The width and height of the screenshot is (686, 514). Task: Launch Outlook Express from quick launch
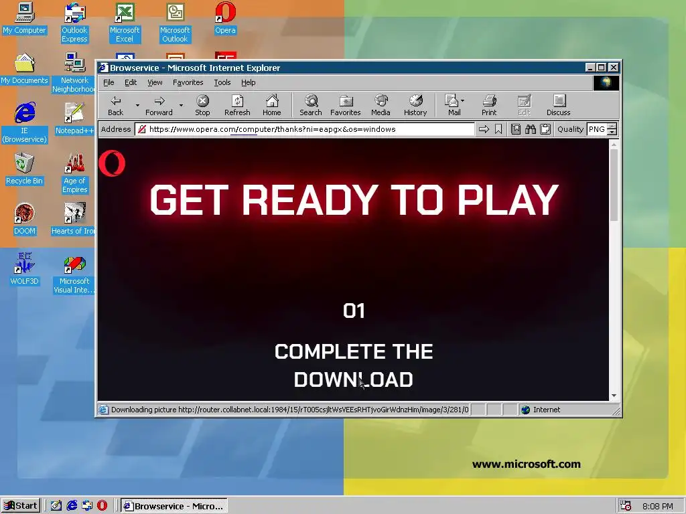tap(86, 506)
